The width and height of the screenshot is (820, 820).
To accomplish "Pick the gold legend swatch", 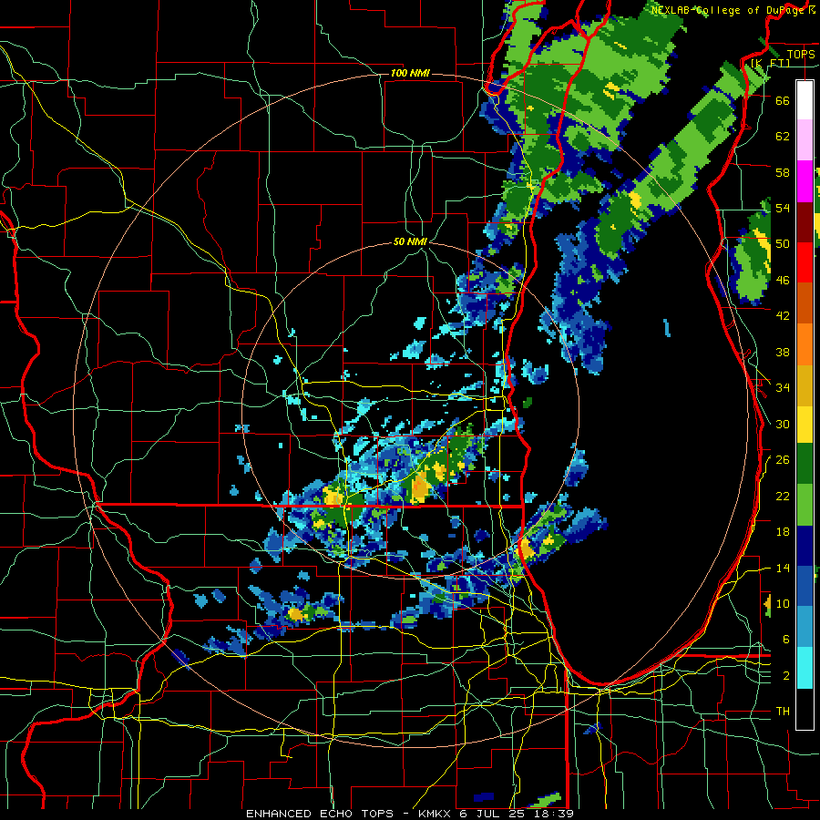I will coord(805,385).
